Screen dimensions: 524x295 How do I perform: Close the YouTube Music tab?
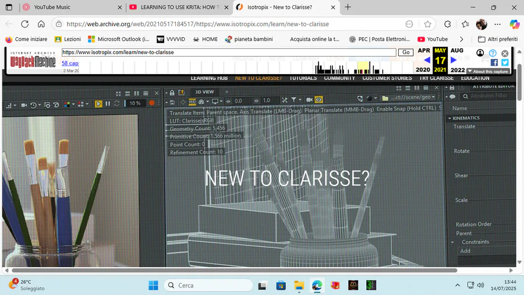tap(119, 7)
